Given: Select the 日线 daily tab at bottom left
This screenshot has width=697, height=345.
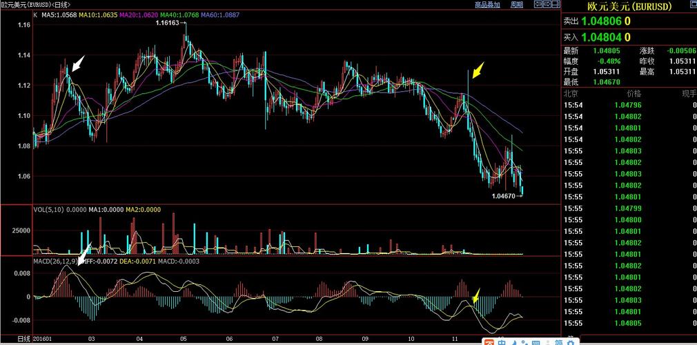Looking at the screenshot, I should (23, 339).
